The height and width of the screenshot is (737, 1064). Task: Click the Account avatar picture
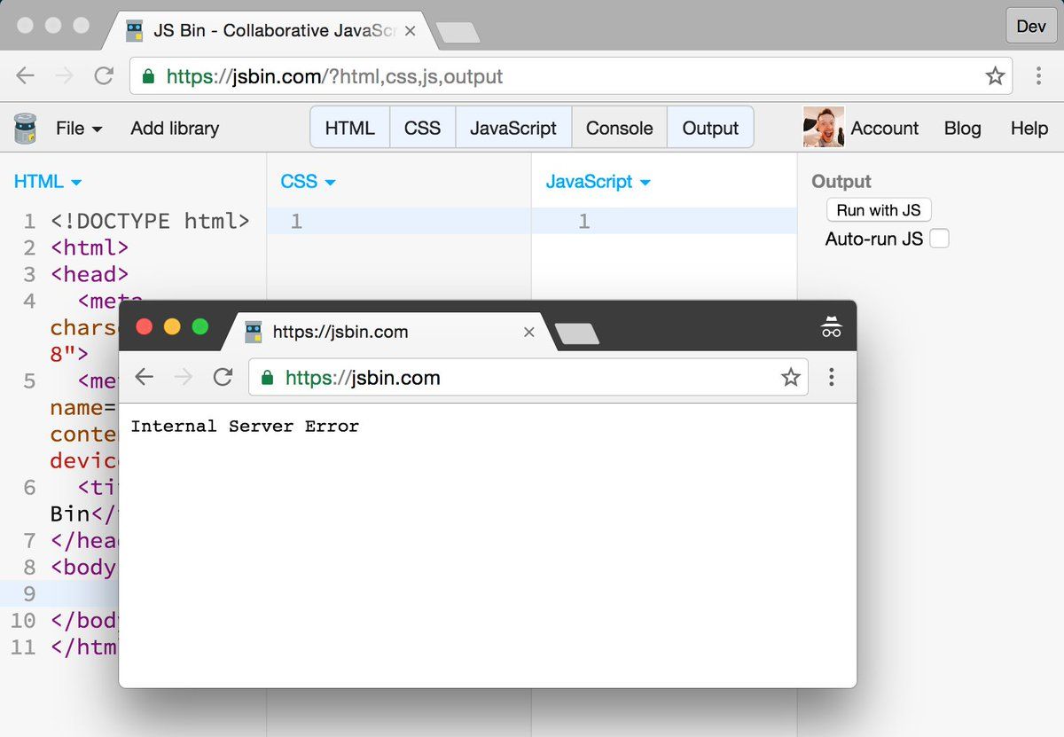pyautogui.click(x=823, y=128)
